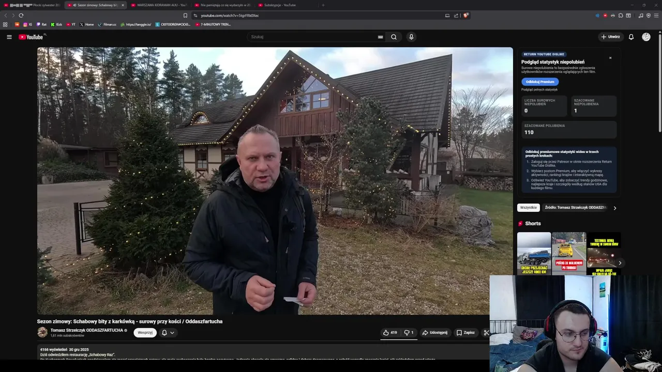662x372 pixels.
Task: Save the video with Zapisz
Action: (465, 333)
